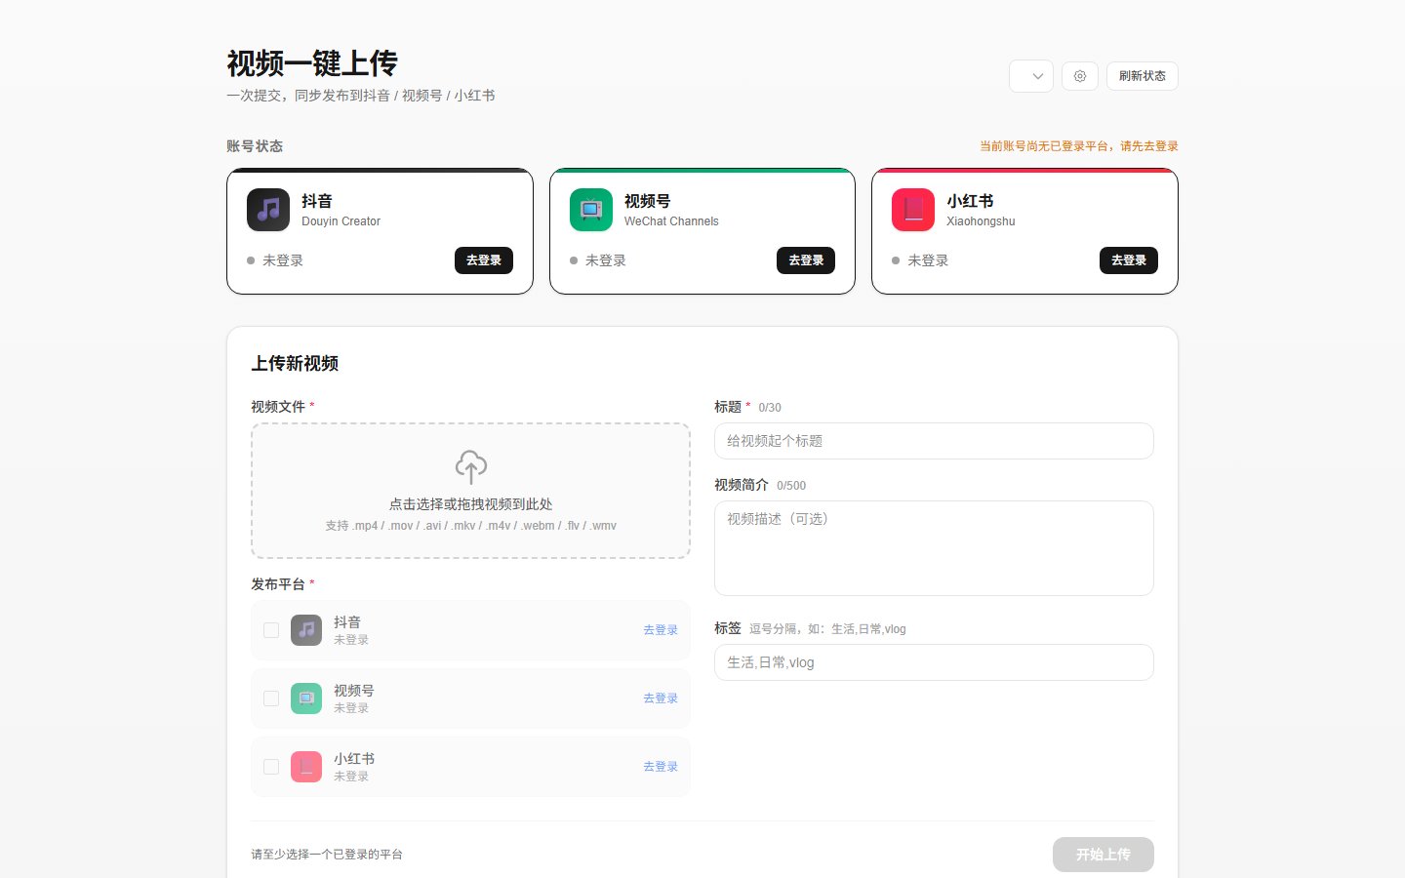Follow the 去登录 link in 视频号 platform row
Screen dimensions: 1405x878
[661, 698]
